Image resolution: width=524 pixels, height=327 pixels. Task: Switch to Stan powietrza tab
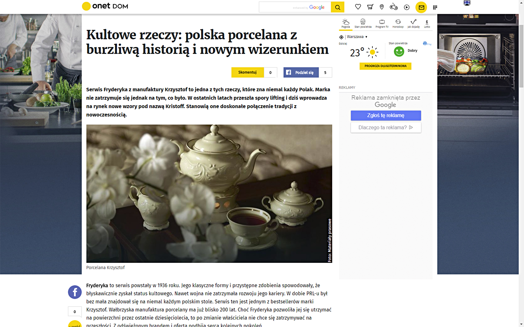(x=363, y=24)
